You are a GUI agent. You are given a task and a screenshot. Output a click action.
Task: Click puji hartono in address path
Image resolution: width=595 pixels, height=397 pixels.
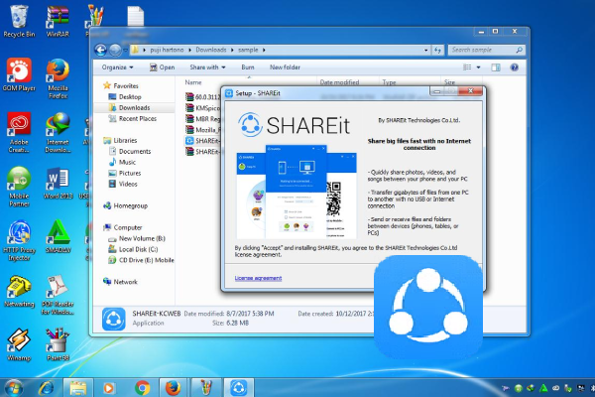click(x=167, y=50)
